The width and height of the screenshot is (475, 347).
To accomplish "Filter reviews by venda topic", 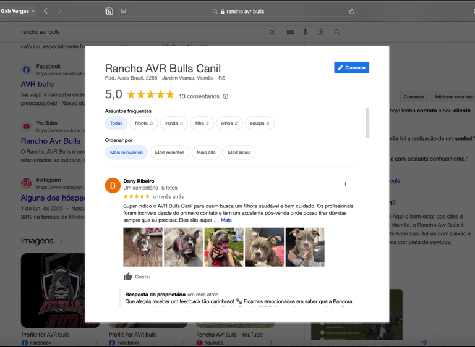I will 174,123.
